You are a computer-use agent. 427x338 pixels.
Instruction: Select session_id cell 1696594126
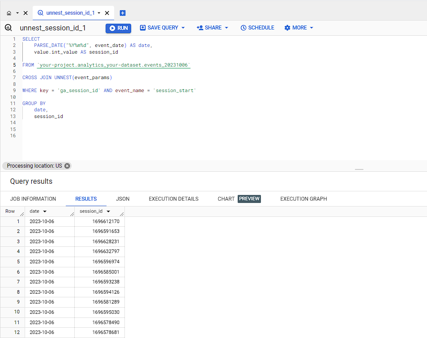(99, 292)
